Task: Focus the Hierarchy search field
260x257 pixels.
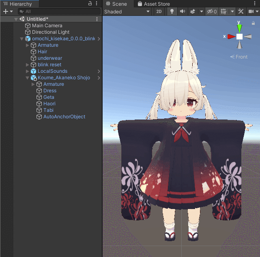Action: (x=59, y=11)
